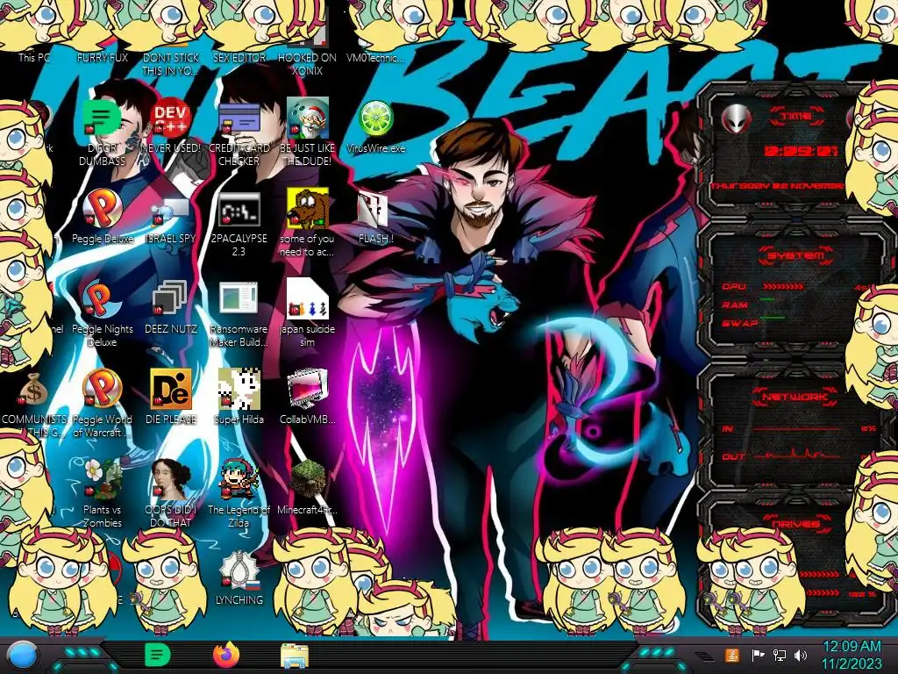
Task: Select the 'HOOKED ON XONIX' desktop label
Action: pyautogui.click(x=307, y=64)
